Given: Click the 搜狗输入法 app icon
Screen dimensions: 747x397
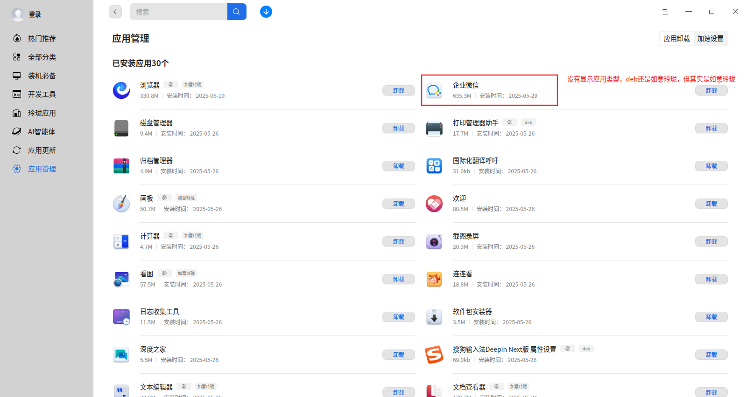Looking at the screenshot, I should [434, 355].
